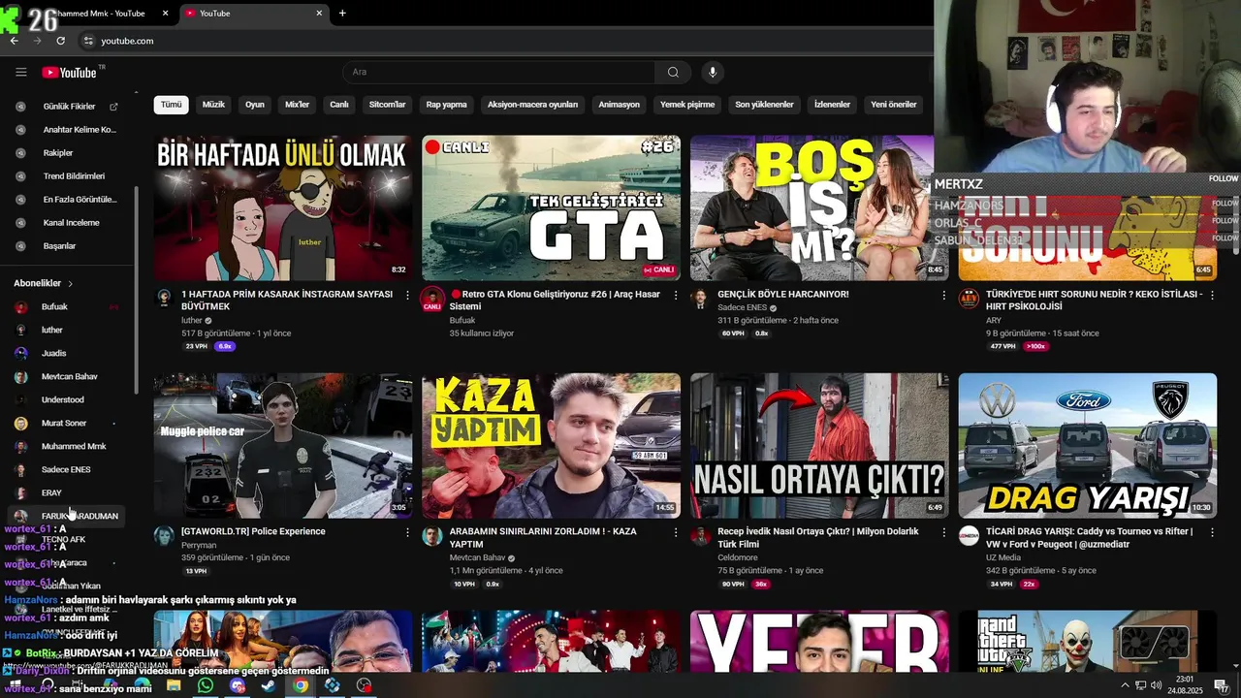Viewport: 1241px width, 698px height.
Task: Click the icon beside Kanal İnceleme
Action: coord(20,223)
